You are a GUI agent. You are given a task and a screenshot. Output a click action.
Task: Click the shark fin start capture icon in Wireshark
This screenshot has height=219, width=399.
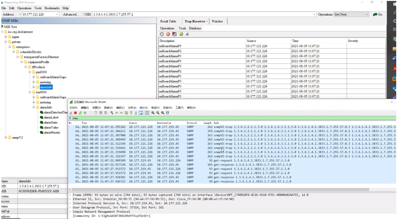coord(71,113)
